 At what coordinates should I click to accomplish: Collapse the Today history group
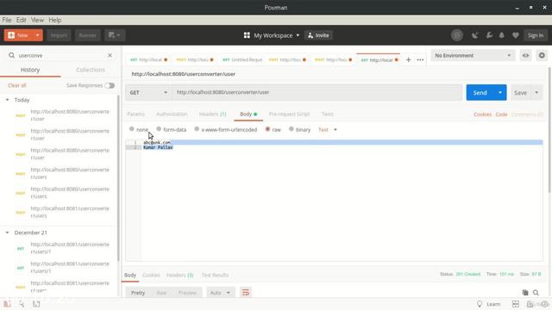point(7,100)
